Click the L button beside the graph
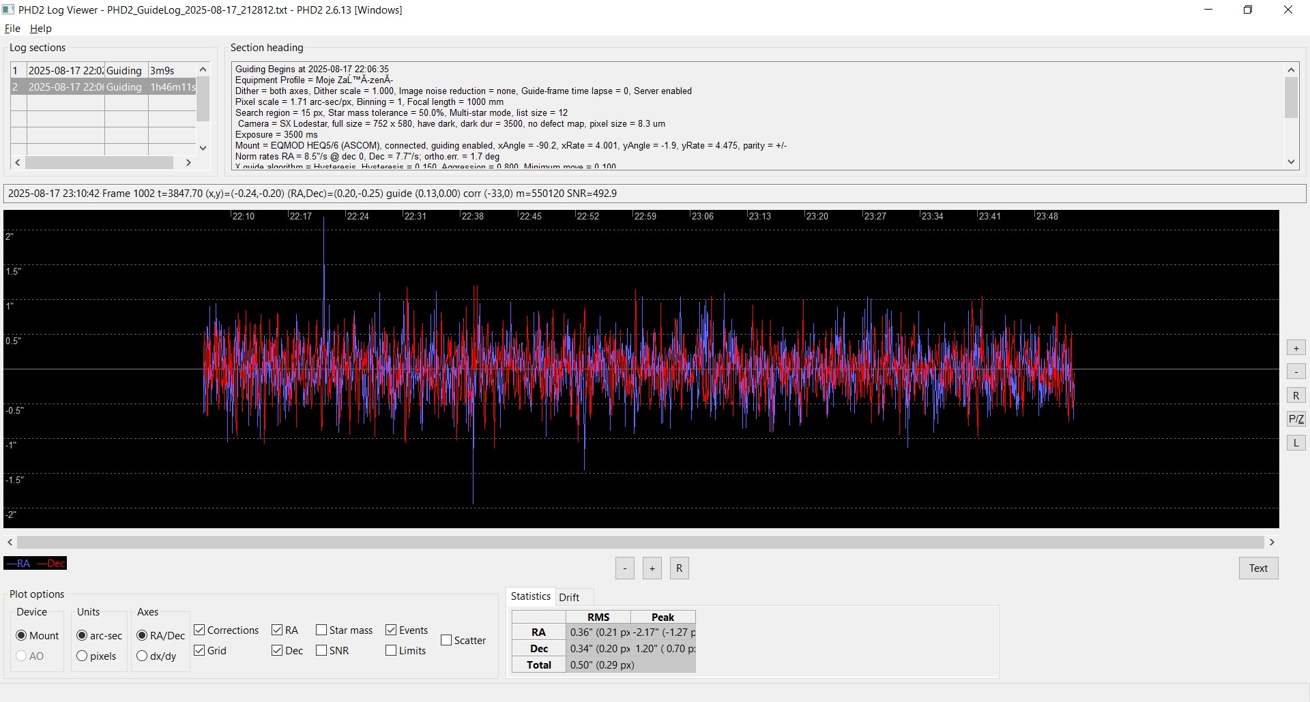This screenshot has height=702, width=1310. coord(1296,443)
